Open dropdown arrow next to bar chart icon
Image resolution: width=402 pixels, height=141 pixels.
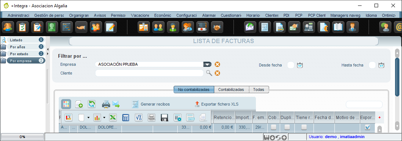[104, 118]
